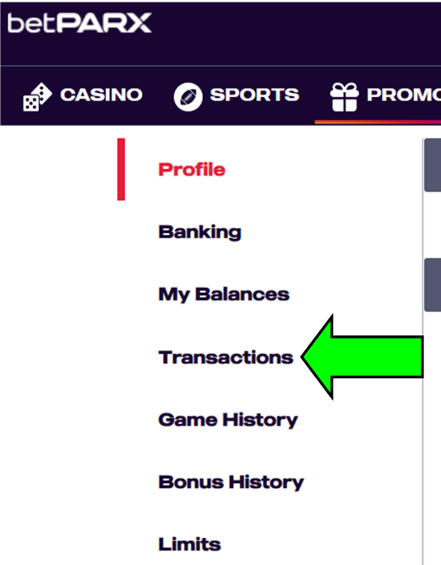The image size is (441, 565).
Task: Click the lower gray panel at right edge
Action: 433,285
